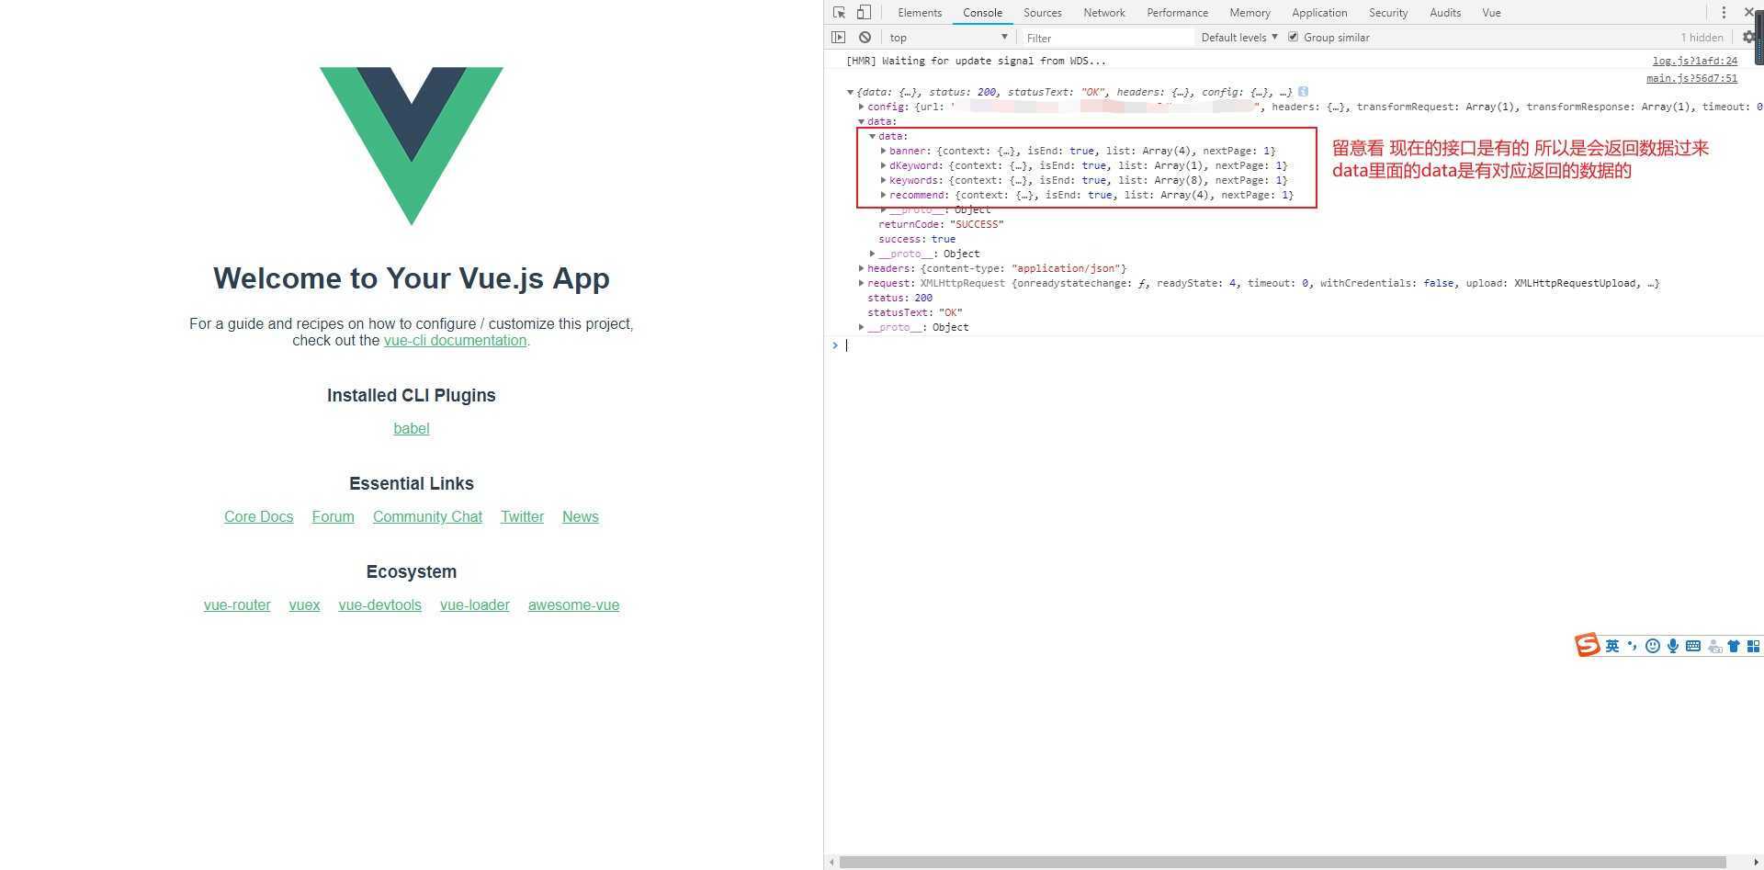Screen dimensions: 1764x870
Task: Open the Community Chat link
Action: 427,516
